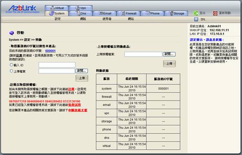
Task: Click the email row service cell
Action: pos(107,105)
